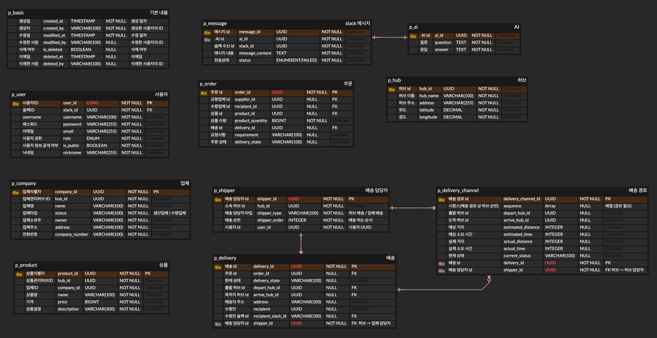This screenshot has width=657, height=338.
Task: Click the supplier_id column in p_order
Action: 245,100
